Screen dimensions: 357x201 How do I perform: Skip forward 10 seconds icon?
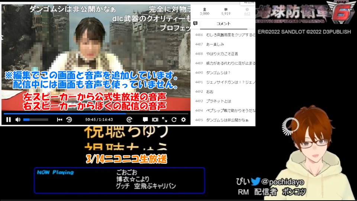coord(129,119)
